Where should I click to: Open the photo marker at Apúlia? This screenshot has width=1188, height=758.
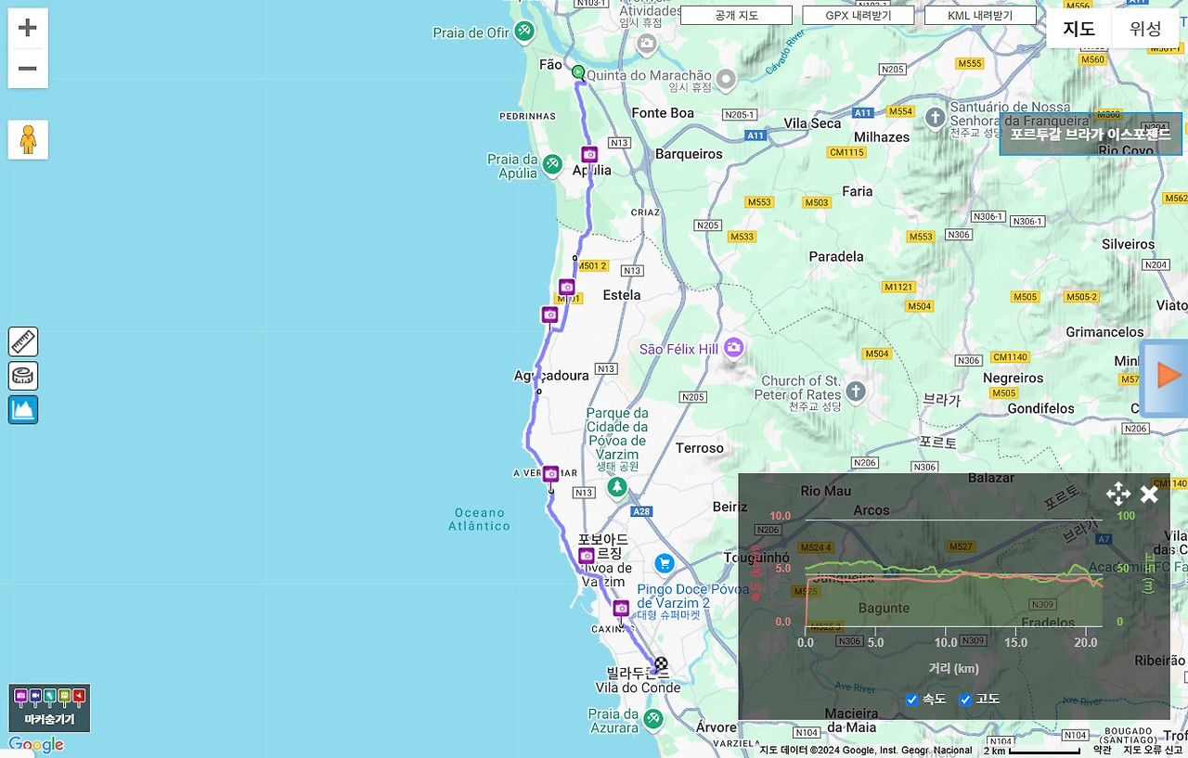[x=589, y=154]
